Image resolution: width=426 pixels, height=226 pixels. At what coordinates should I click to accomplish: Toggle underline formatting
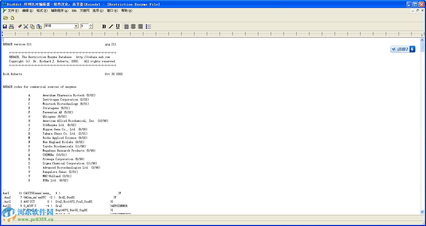click(x=118, y=26)
